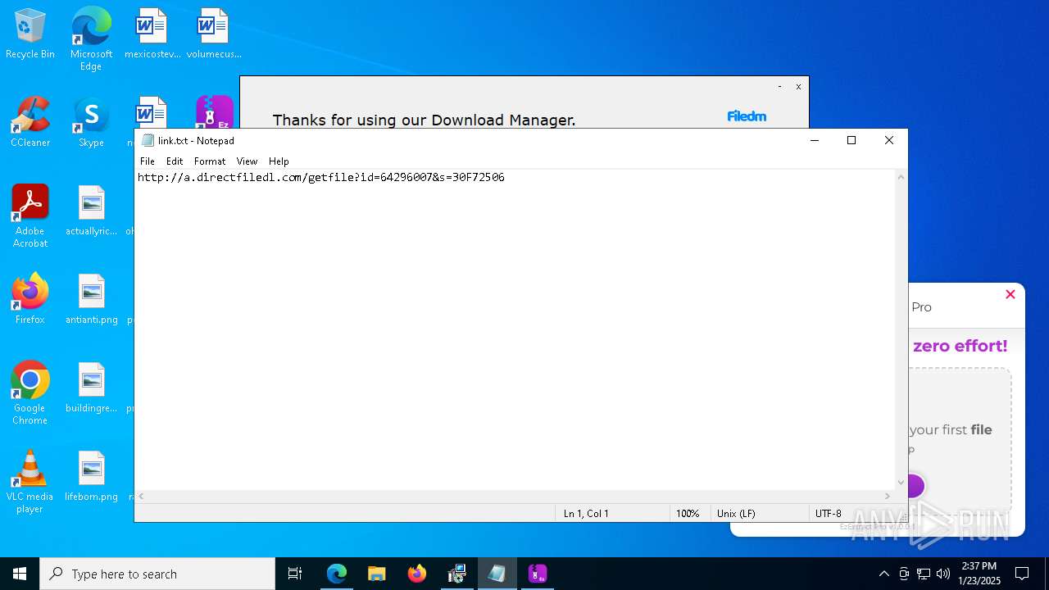Click the purple button in Ez popup
This screenshot has width=1049, height=590.
pos(916,486)
